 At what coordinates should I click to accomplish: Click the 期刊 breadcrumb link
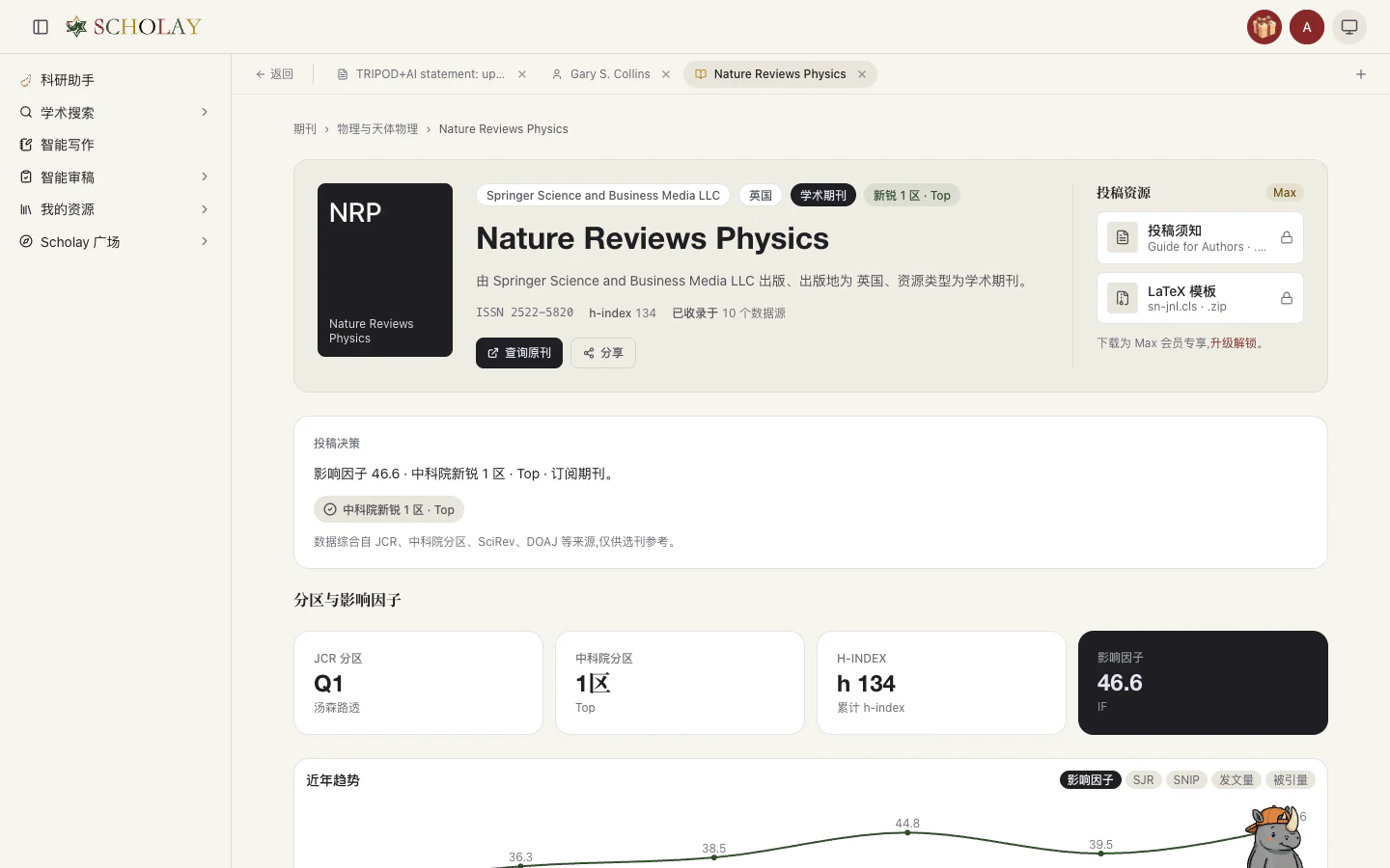click(305, 129)
